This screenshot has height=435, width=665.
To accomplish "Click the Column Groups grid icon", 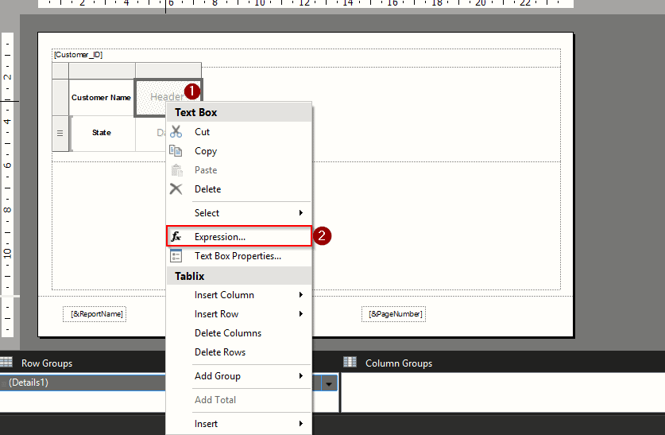I will [x=350, y=363].
